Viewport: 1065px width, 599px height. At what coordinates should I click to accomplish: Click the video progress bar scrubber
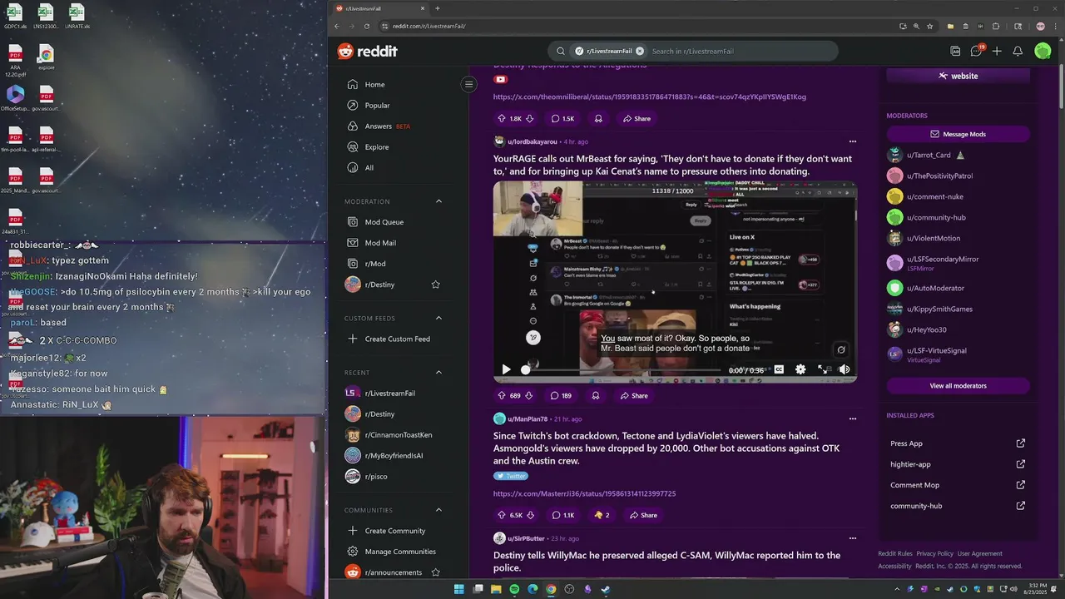tap(525, 369)
